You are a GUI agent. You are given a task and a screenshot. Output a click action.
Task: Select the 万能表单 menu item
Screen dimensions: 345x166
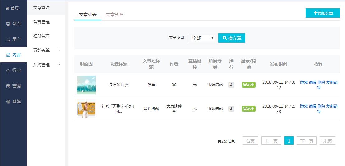41,50
